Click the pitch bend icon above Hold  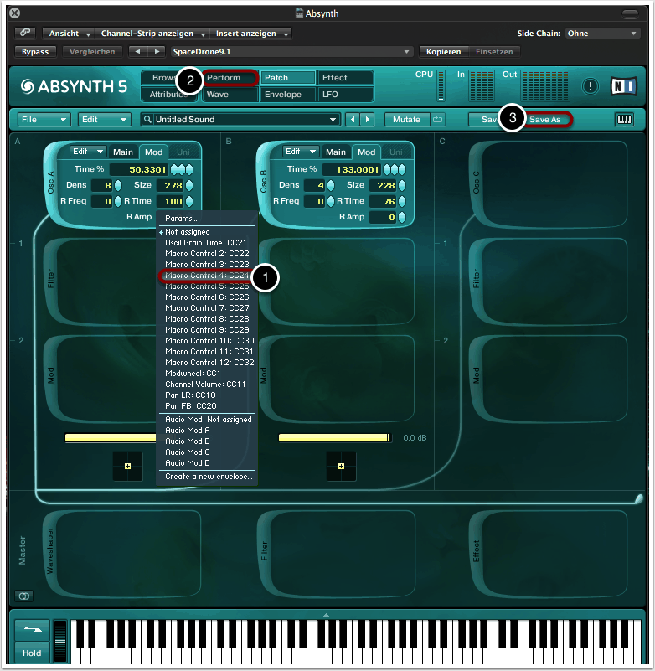pos(32,630)
